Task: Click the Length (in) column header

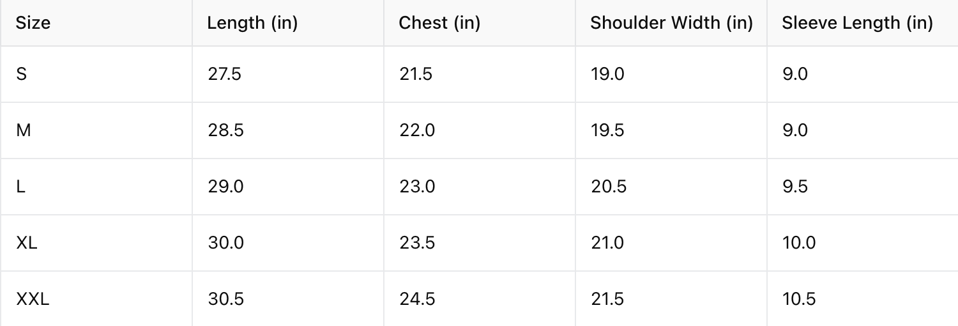Action: 252,23
